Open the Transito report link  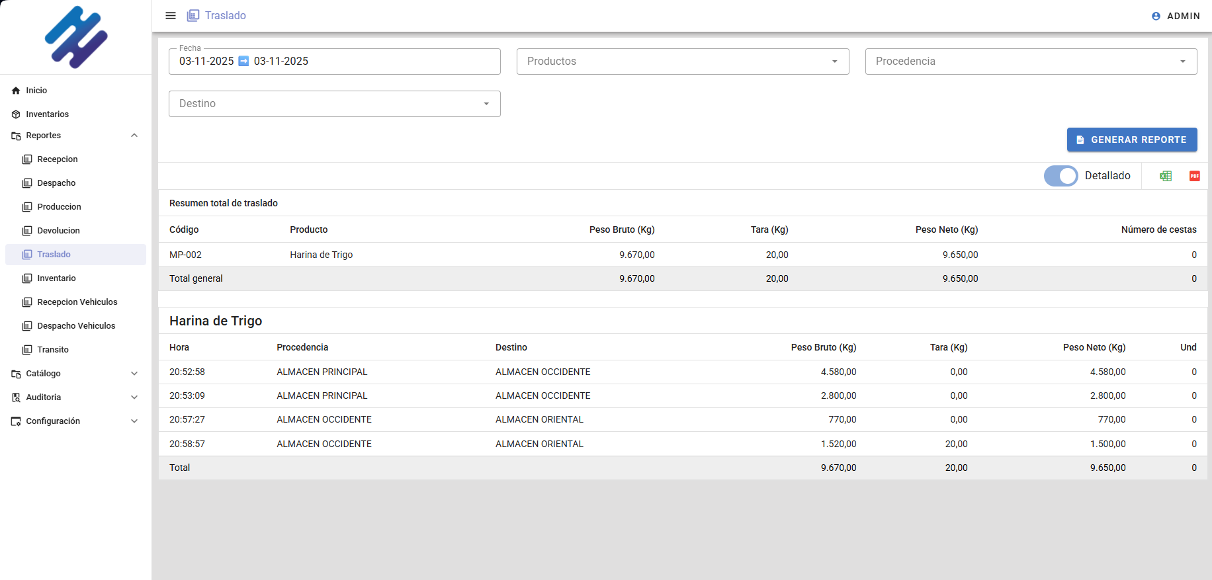(x=53, y=350)
